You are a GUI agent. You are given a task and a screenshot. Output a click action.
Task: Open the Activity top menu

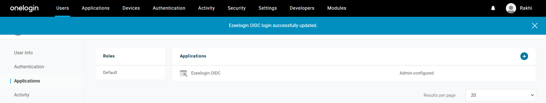point(206,8)
